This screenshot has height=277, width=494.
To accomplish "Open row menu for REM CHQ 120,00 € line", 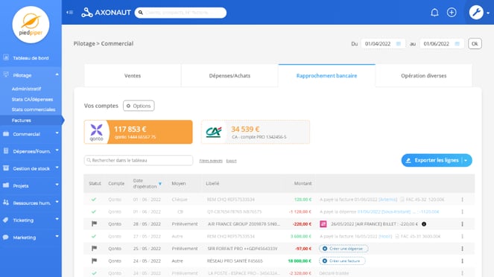I will click(462, 200).
